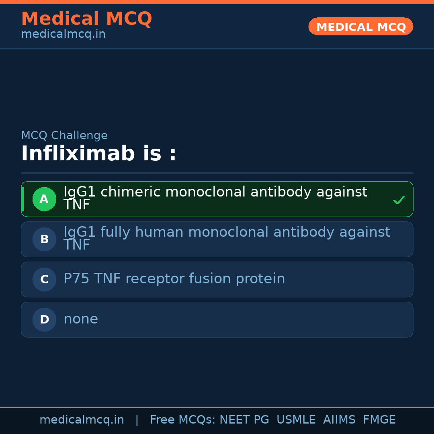This screenshot has width=434, height=434.
Task: Click the green checkmark icon
Action: (399, 200)
